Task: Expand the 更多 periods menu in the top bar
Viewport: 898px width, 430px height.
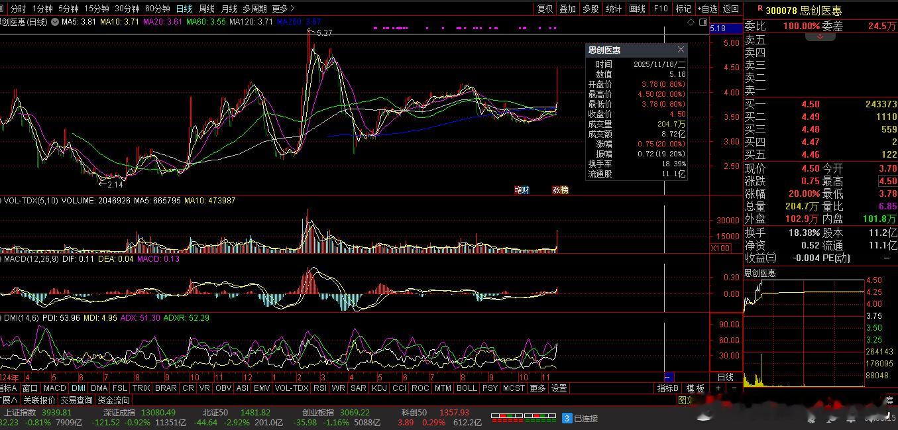Action: click(283, 9)
